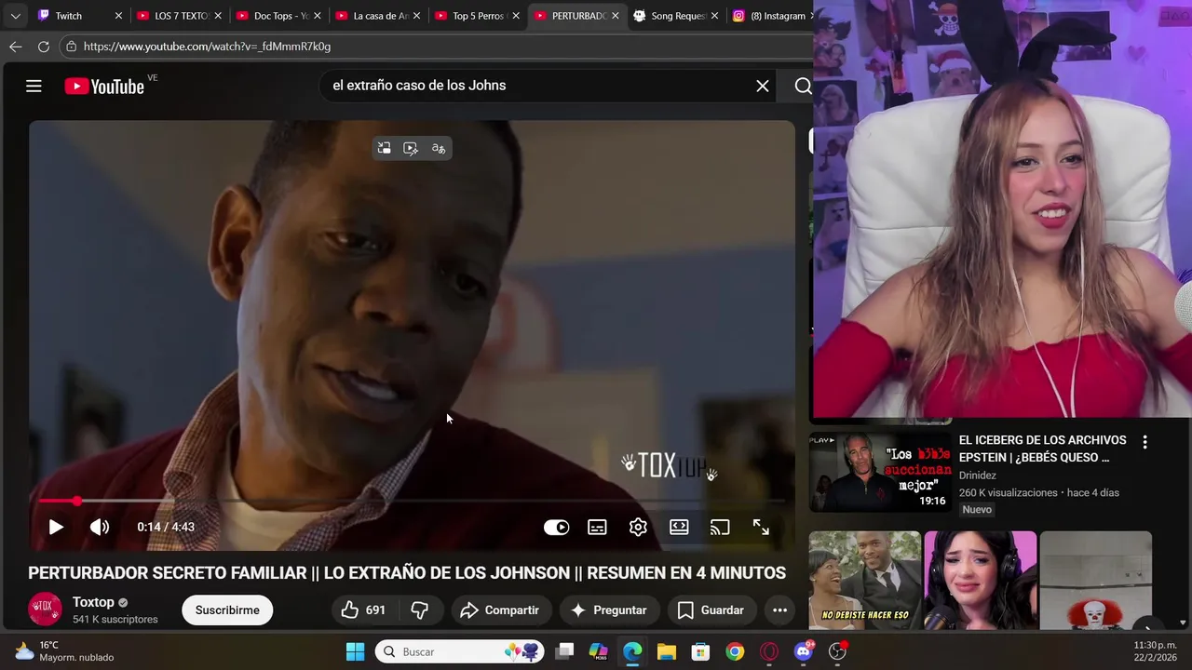The height and width of the screenshot is (670, 1192).
Task: Open the more actions ellipsis menu
Action: pos(780,610)
